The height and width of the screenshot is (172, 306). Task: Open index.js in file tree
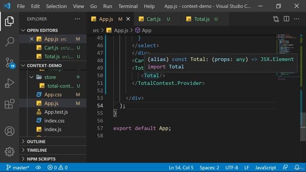click(x=53, y=129)
